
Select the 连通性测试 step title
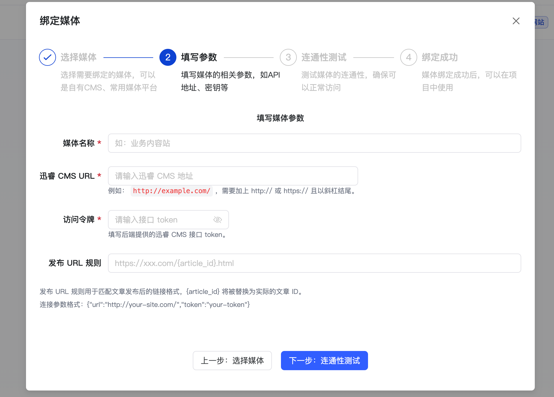tap(324, 57)
